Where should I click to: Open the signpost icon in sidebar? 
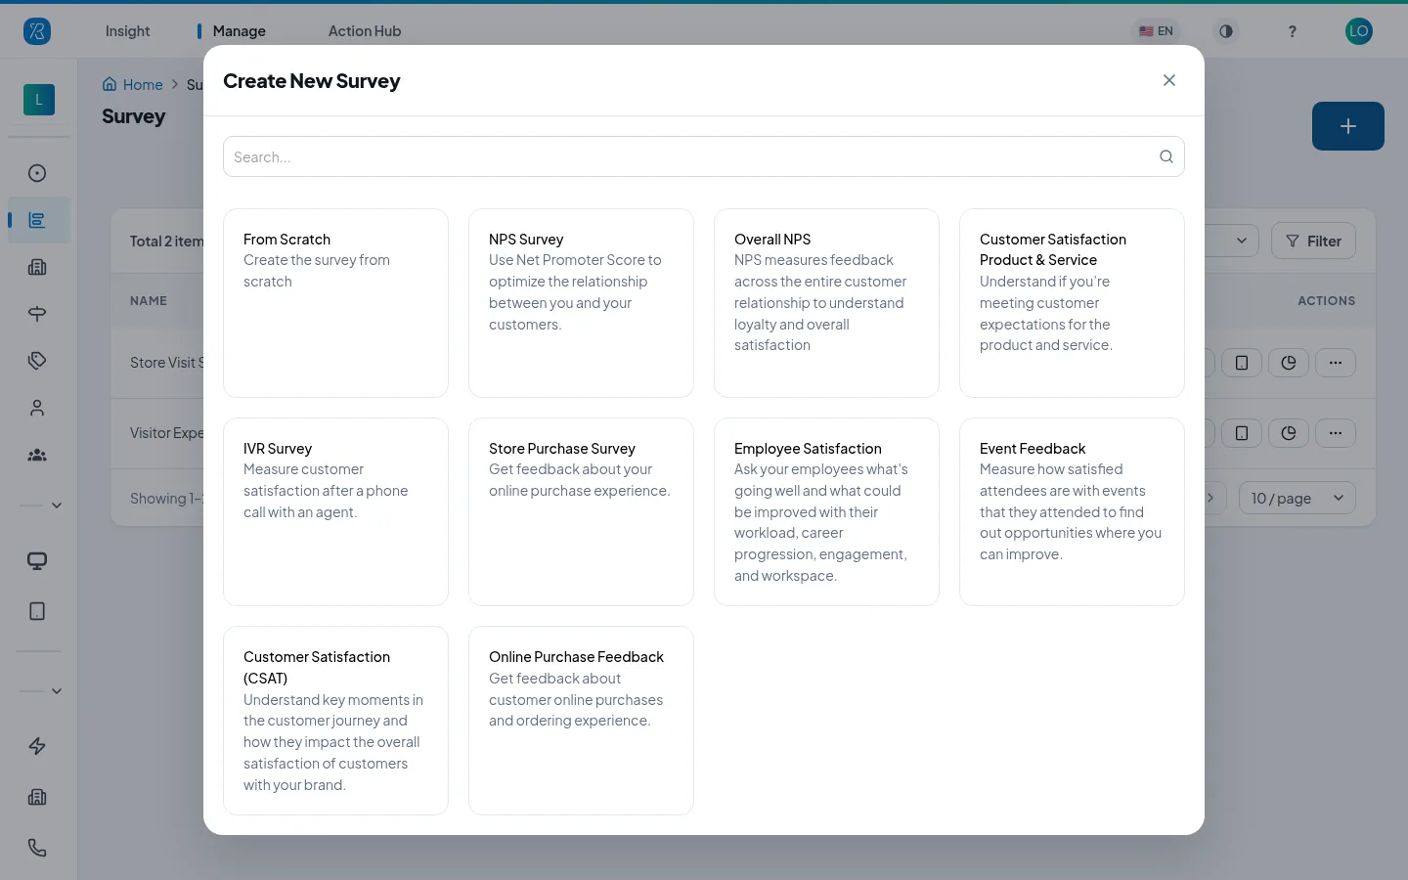[x=37, y=314]
